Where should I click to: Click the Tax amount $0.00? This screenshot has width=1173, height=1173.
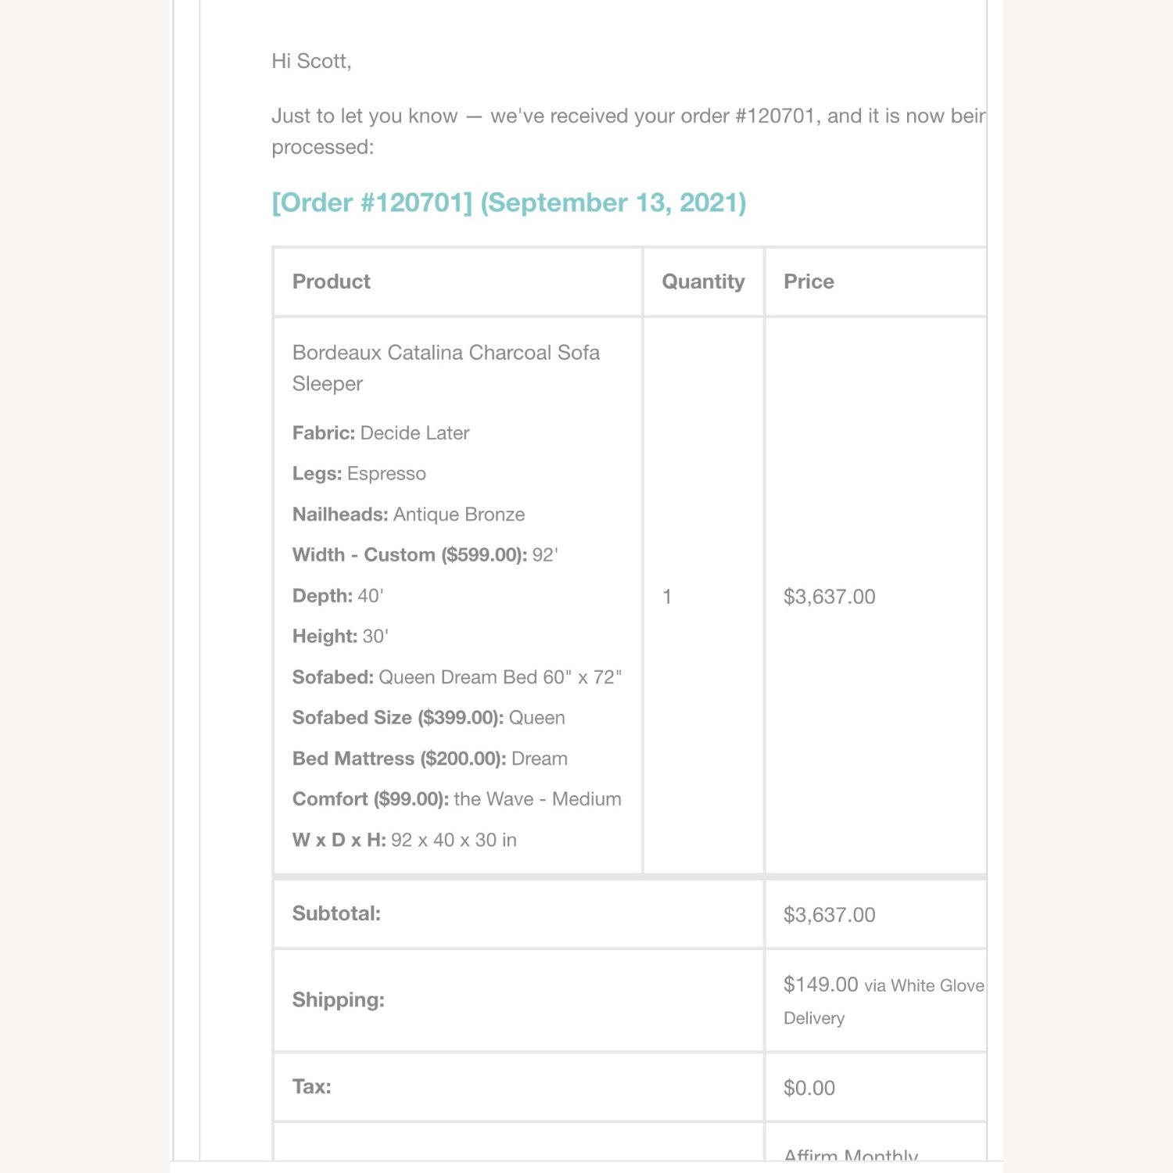pos(809,1088)
